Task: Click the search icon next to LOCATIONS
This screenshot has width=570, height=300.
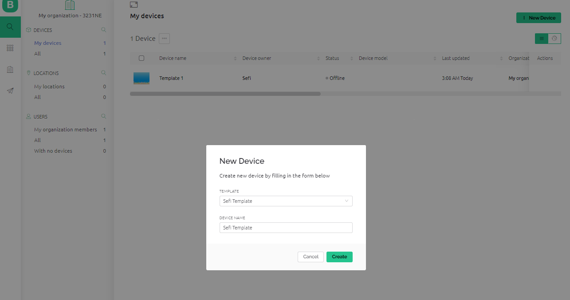Action: pos(104,73)
